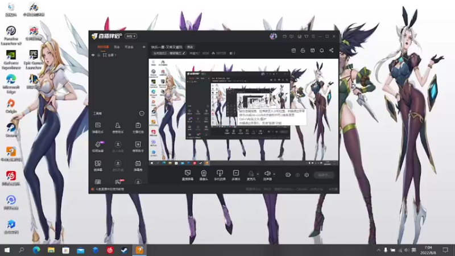Open GeForce Experience desktop shortcut

pyautogui.click(x=11, y=60)
